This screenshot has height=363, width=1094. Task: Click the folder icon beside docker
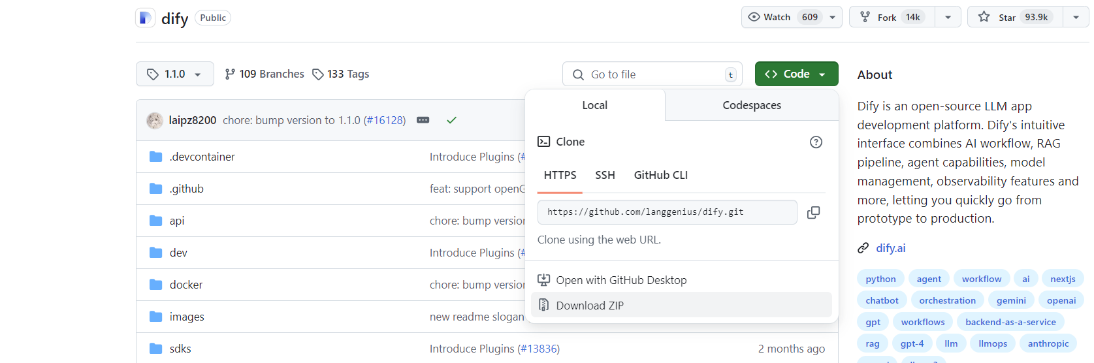tap(155, 285)
